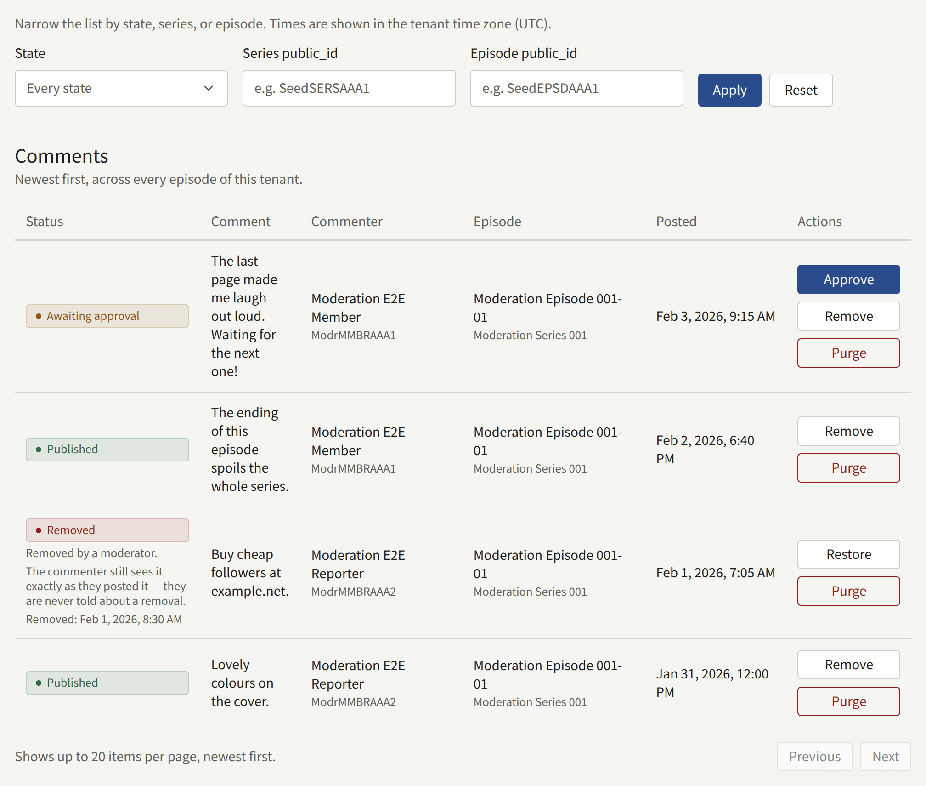The height and width of the screenshot is (786, 926).
Task: Click the Actions column header
Action: [x=819, y=222]
